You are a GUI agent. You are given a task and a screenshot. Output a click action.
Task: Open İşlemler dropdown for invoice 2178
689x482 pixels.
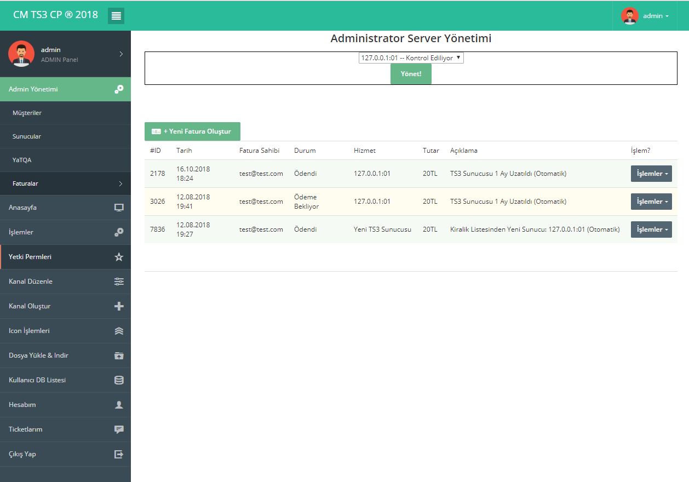pyautogui.click(x=651, y=174)
